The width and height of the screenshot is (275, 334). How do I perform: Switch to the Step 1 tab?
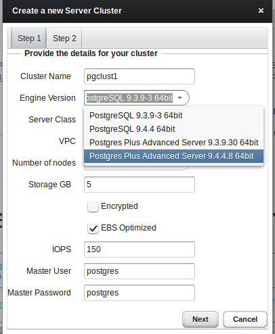29,39
